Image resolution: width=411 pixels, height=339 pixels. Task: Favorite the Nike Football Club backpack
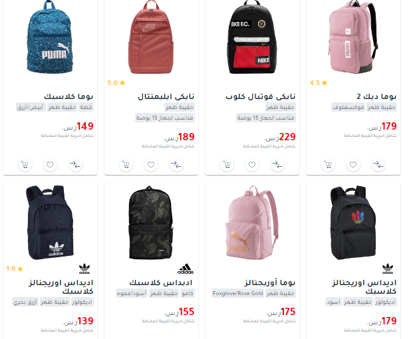(252, 165)
